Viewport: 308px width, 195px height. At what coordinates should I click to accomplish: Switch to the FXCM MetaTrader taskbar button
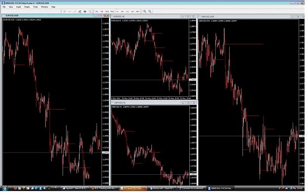tap(221, 188)
